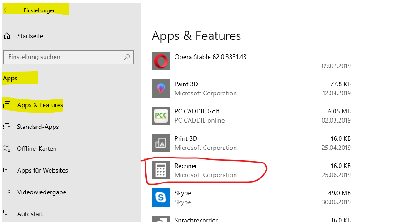Focus the Einstellung suchen search field

point(68,57)
